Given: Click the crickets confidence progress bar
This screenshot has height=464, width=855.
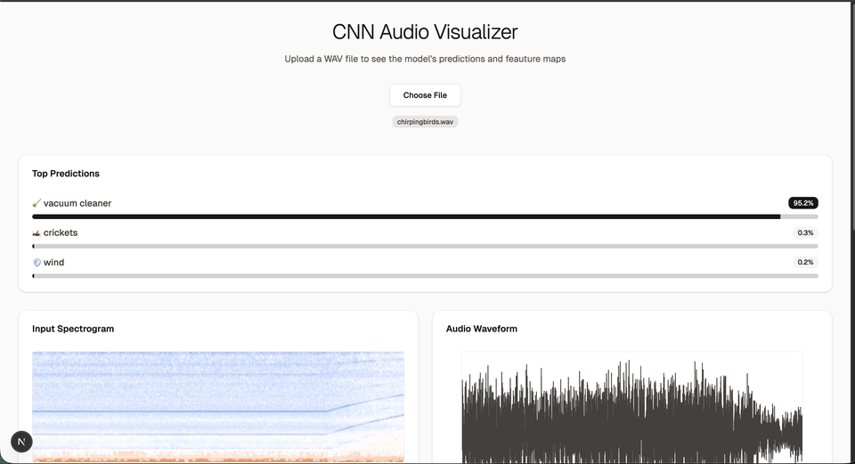Looking at the screenshot, I should pyautogui.click(x=425, y=246).
